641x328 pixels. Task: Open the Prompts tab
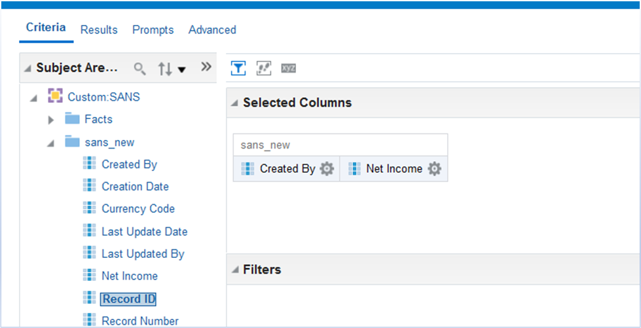point(153,30)
